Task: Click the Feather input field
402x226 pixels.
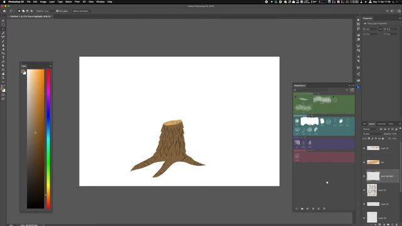Action: pyautogui.click(x=49, y=11)
